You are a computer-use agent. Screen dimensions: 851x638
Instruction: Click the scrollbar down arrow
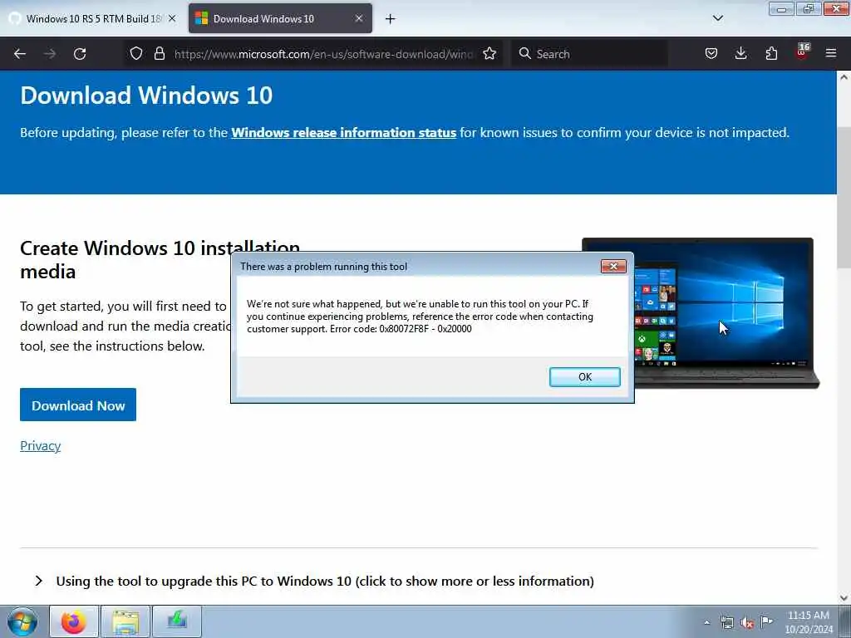point(844,598)
